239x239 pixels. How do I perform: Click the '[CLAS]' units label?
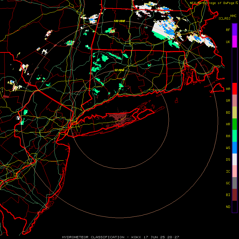pos(224,18)
